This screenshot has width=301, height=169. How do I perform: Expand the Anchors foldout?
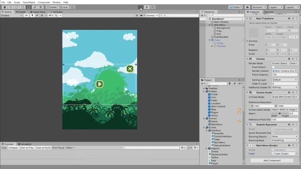coord(247,41)
